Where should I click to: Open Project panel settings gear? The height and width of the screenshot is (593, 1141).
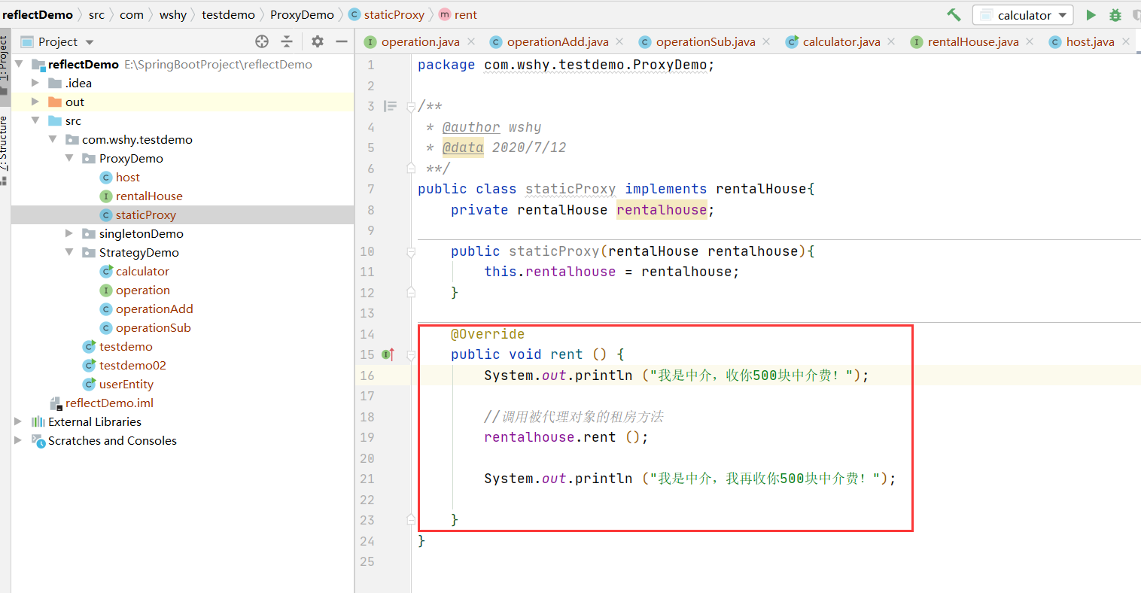(x=318, y=41)
